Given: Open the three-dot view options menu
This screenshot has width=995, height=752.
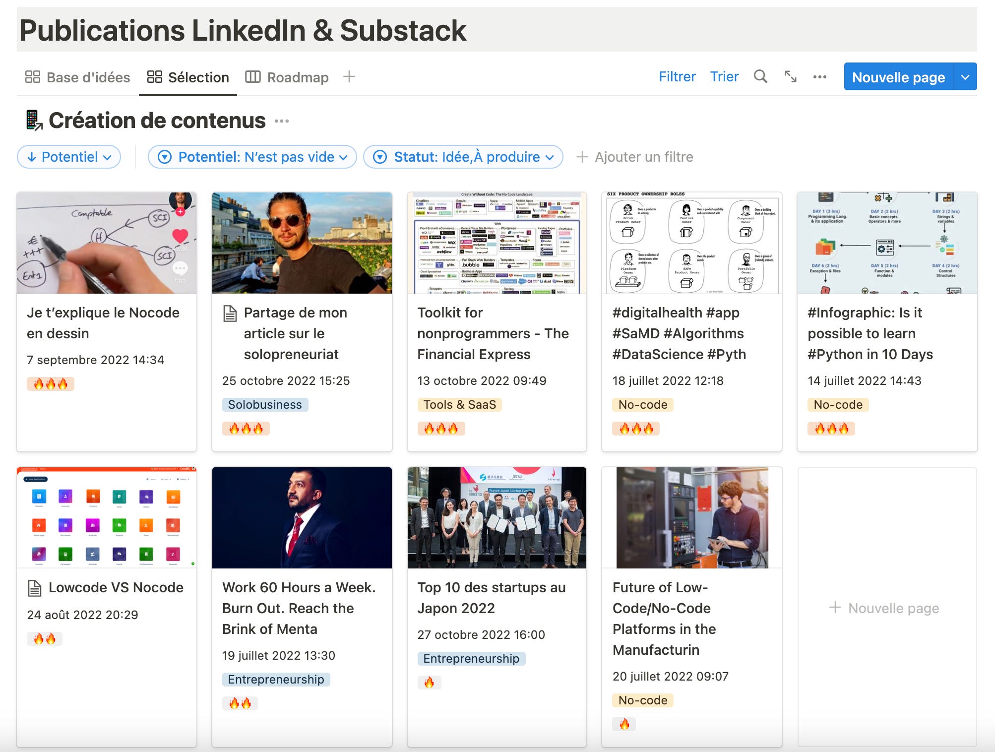Looking at the screenshot, I should [819, 77].
